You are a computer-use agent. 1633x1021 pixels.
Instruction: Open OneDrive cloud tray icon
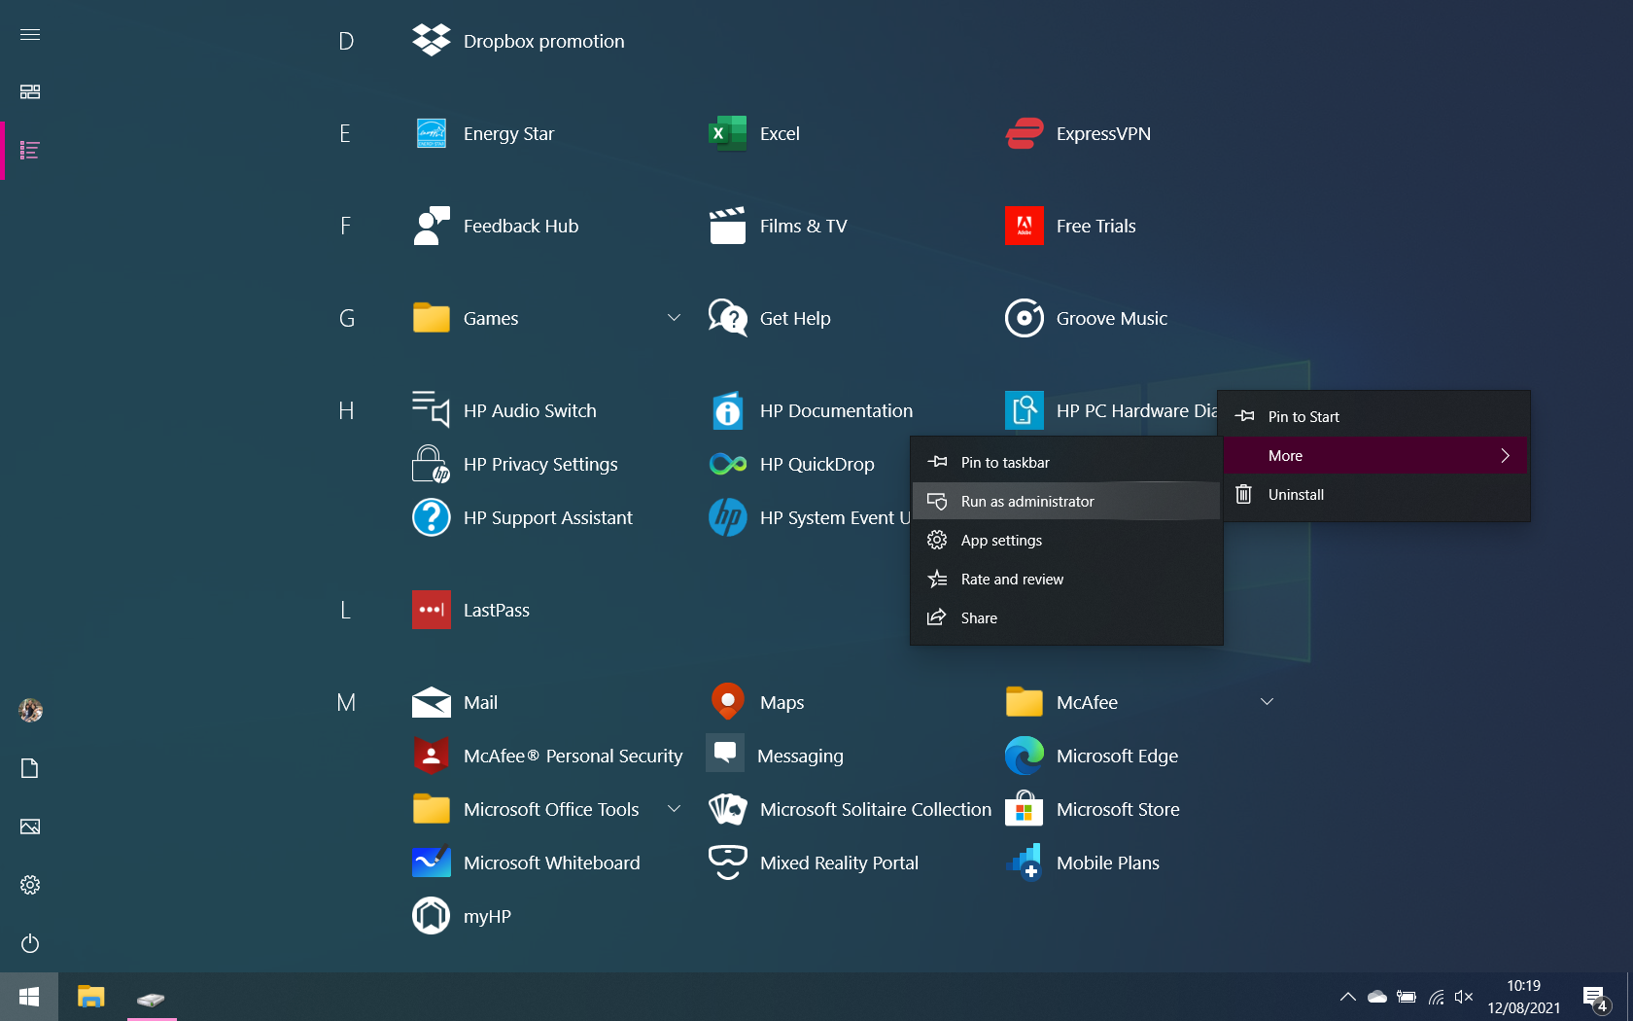click(1376, 997)
